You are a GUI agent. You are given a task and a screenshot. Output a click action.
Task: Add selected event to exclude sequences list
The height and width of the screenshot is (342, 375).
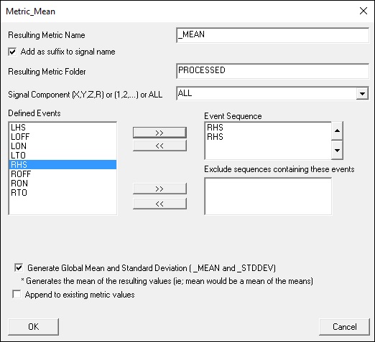159,189
